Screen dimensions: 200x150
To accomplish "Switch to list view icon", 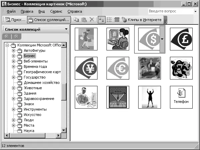I will [109, 20].
